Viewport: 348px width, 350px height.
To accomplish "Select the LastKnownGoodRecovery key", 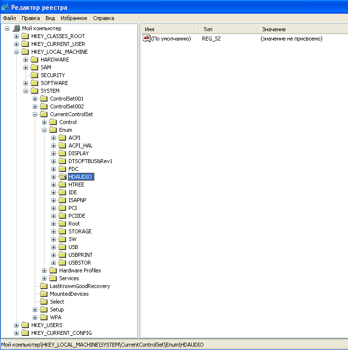I will 80,286.
